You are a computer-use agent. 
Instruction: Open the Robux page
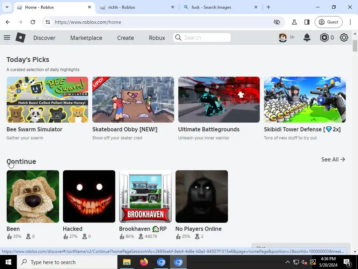coord(157,38)
